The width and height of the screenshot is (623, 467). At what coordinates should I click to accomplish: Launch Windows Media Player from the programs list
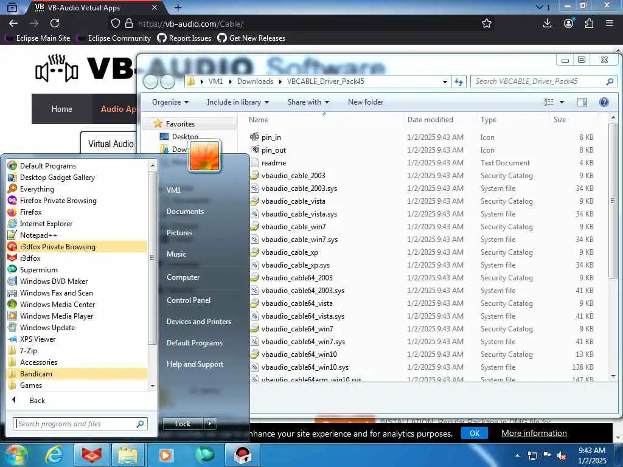[57, 316]
